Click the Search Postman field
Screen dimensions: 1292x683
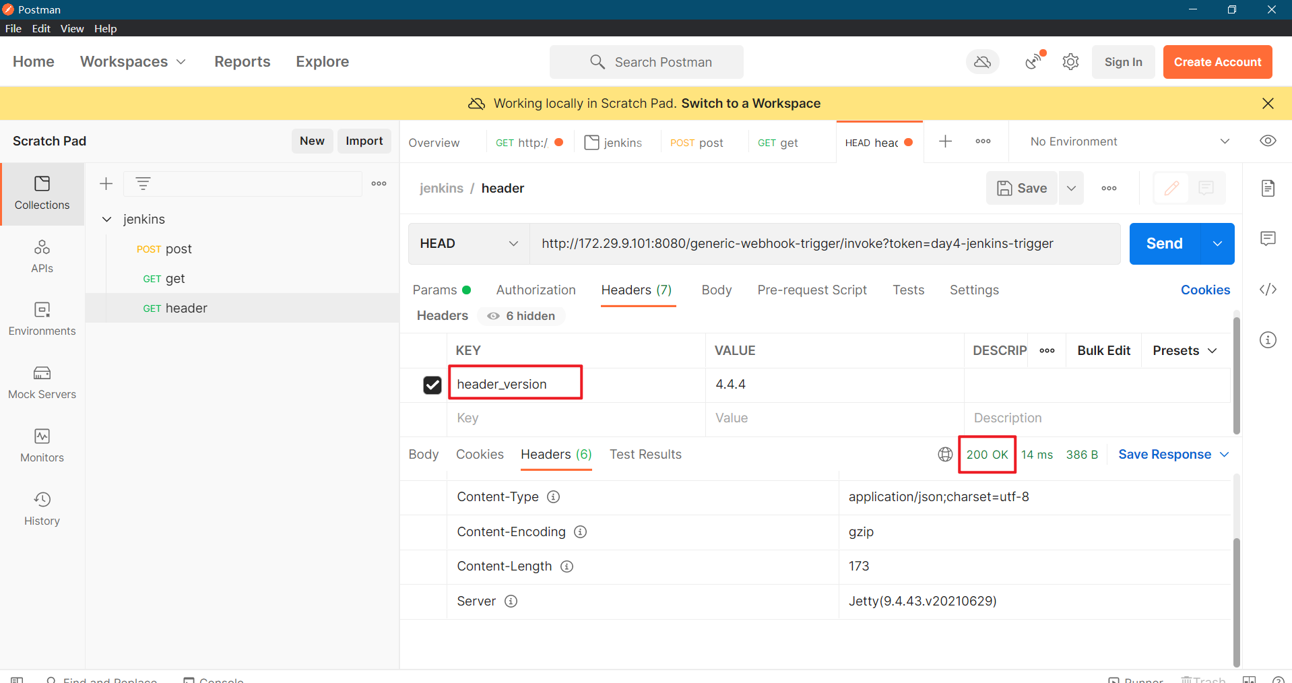click(x=647, y=62)
